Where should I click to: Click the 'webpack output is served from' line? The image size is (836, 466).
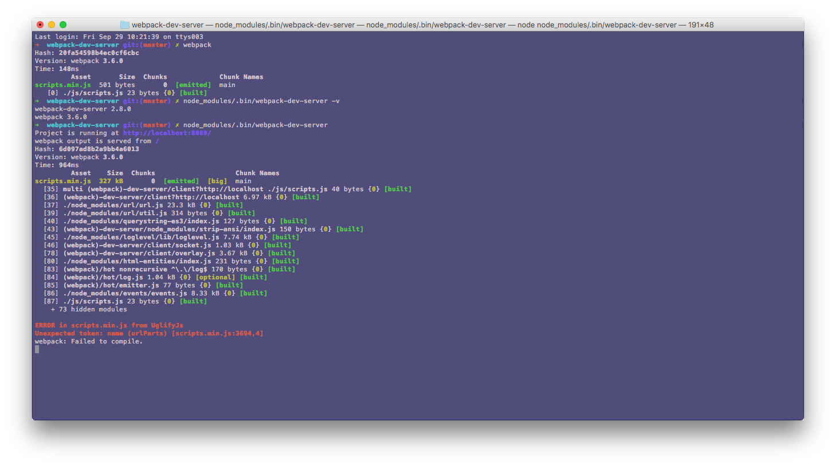97,141
